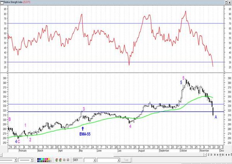Click the Relative Strength Index panel window icon

[2, 2]
